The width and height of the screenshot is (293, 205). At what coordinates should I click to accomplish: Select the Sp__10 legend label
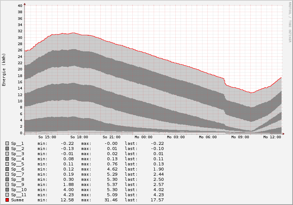point(18,190)
